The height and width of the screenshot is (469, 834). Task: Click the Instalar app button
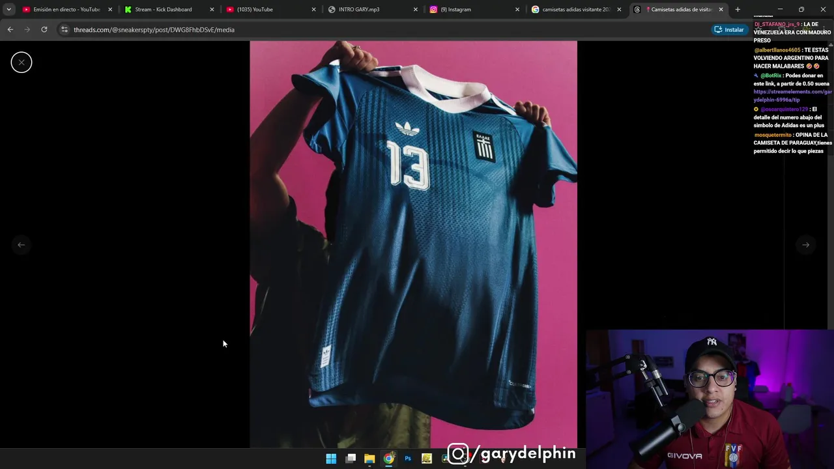coord(729,29)
